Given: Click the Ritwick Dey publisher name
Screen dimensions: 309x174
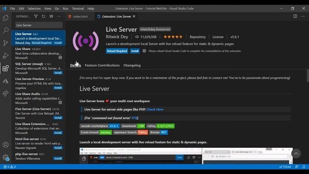Looking at the screenshot, I should click(x=117, y=37).
